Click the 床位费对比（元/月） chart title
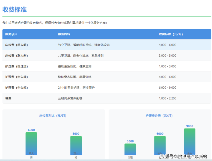 54,116
